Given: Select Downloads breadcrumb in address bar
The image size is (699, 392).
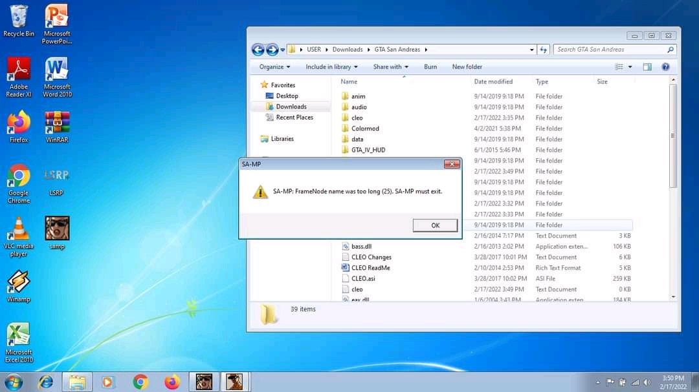Looking at the screenshot, I should (x=348, y=49).
